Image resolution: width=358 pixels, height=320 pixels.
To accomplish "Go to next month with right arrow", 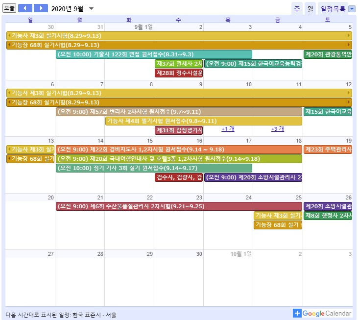I will [x=41, y=8].
